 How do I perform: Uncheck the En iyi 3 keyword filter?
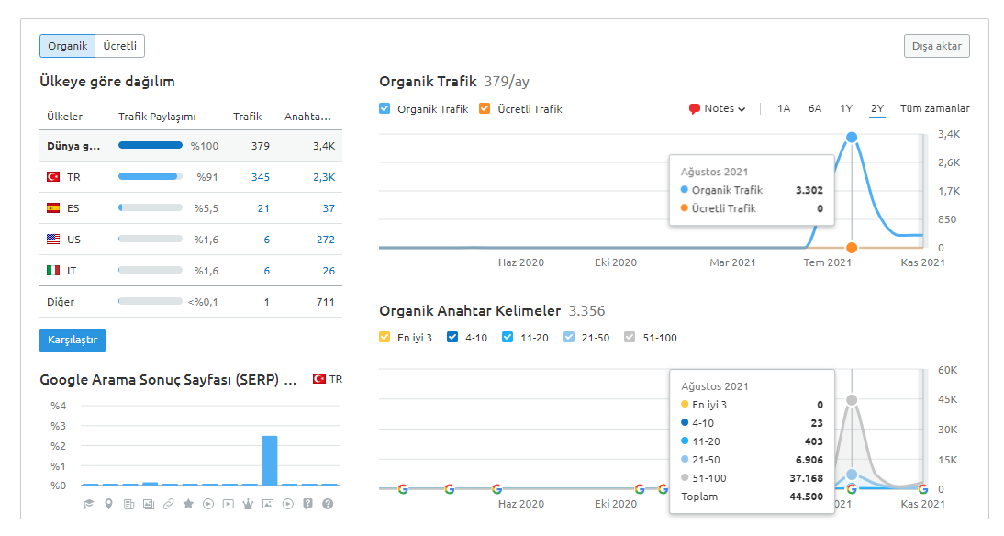tap(385, 338)
